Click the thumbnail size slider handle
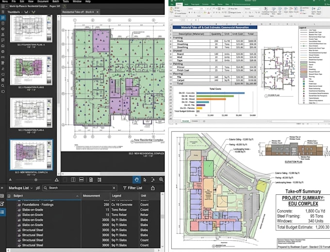 point(36,180)
